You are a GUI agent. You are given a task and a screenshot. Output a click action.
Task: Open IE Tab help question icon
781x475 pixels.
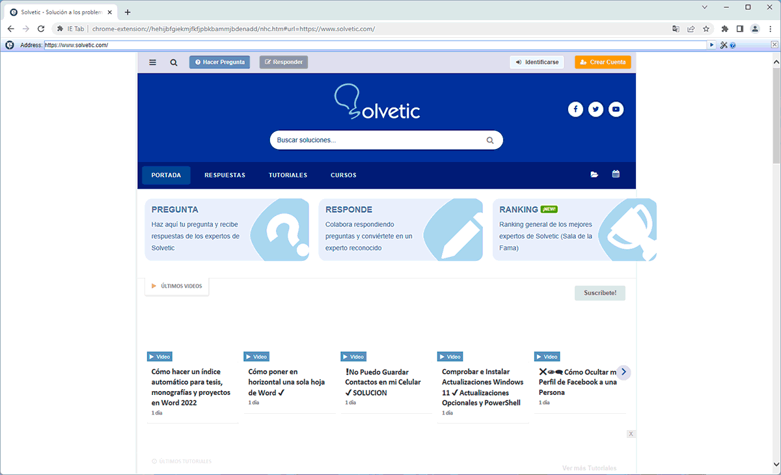click(x=733, y=46)
